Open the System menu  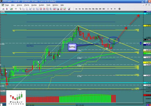pyautogui.click(x=42, y=5)
